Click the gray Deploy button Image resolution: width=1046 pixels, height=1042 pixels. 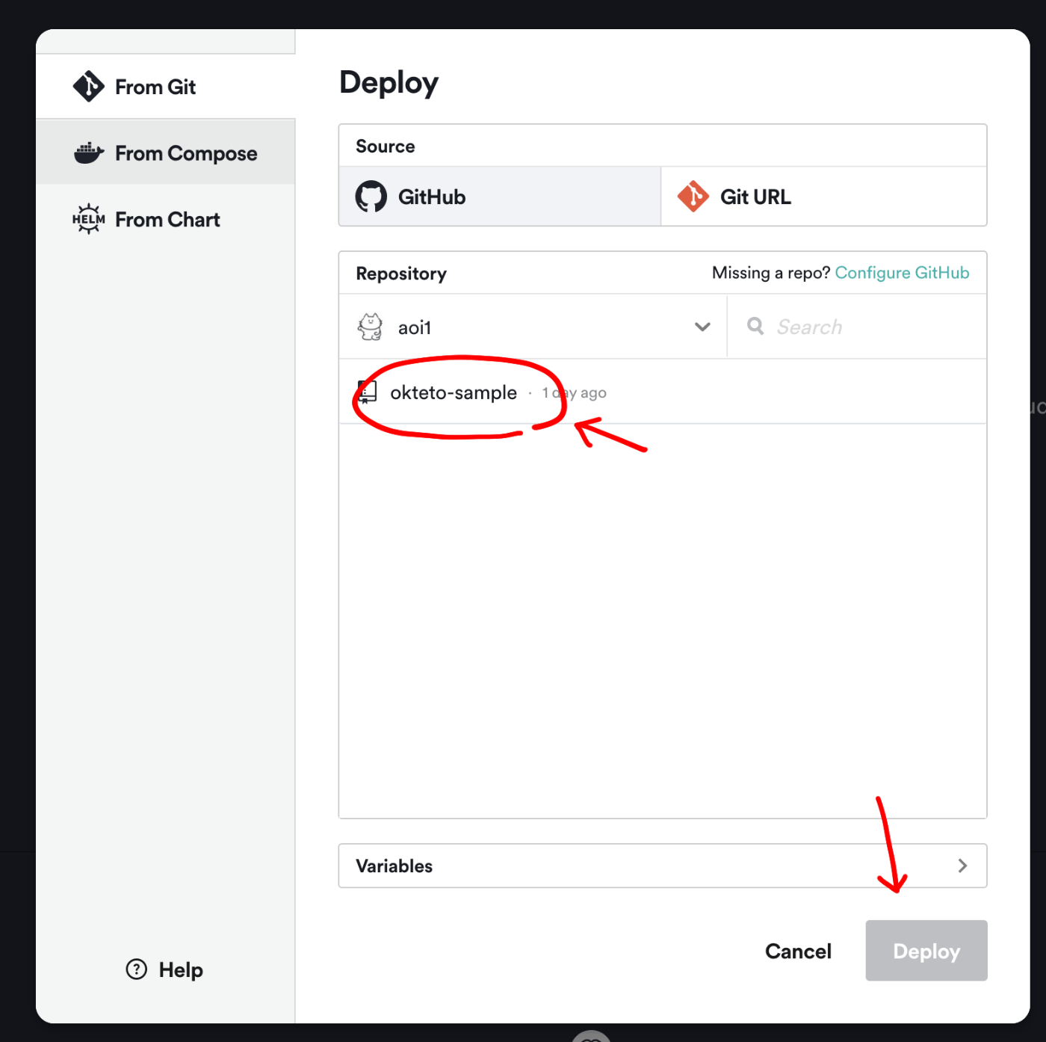click(926, 951)
